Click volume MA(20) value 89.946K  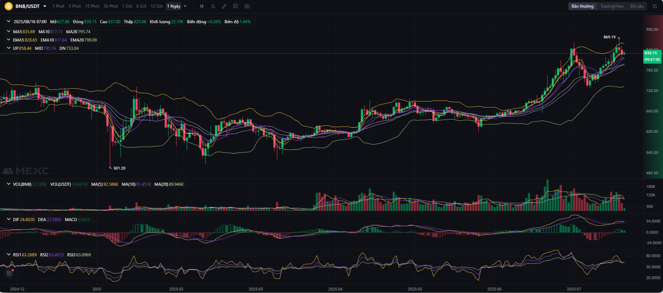click(176, 184)
